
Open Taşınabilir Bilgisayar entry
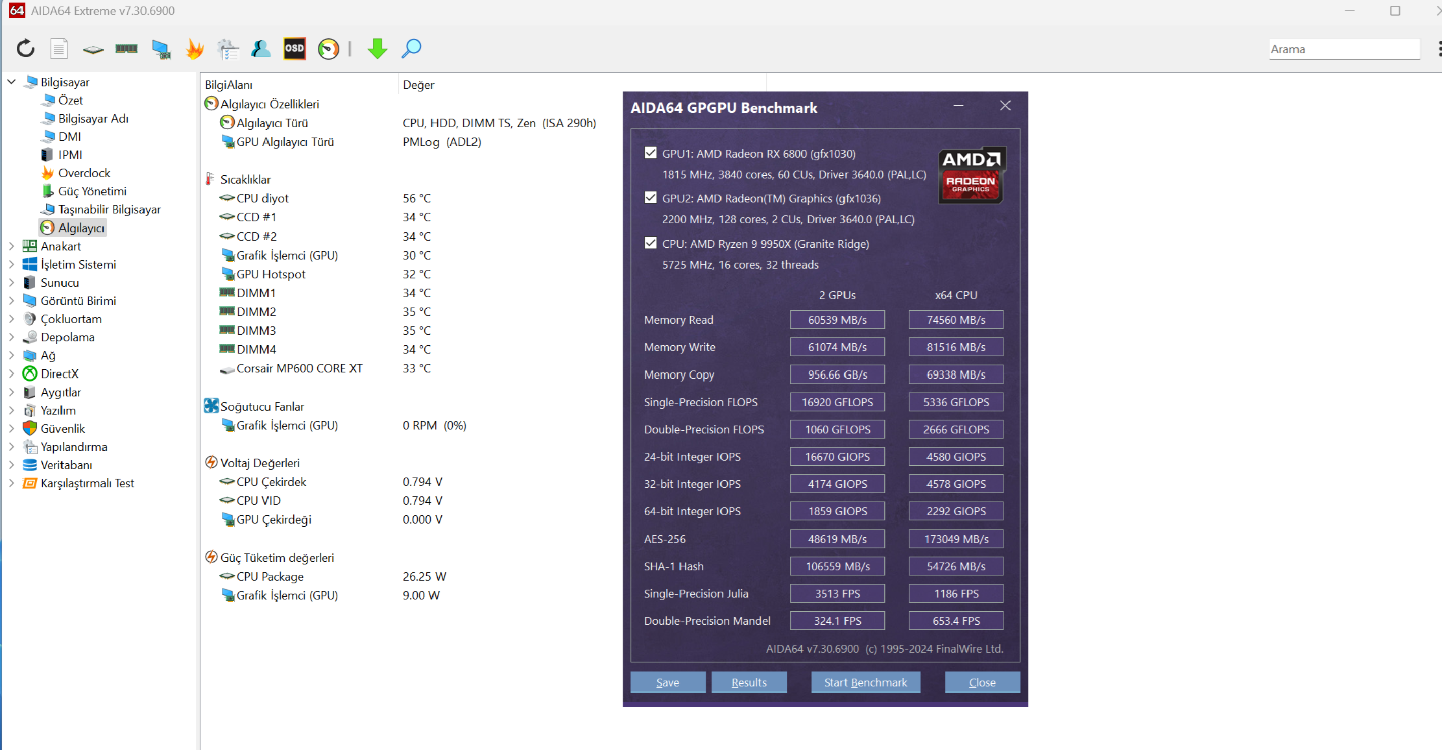pos(110,209)
